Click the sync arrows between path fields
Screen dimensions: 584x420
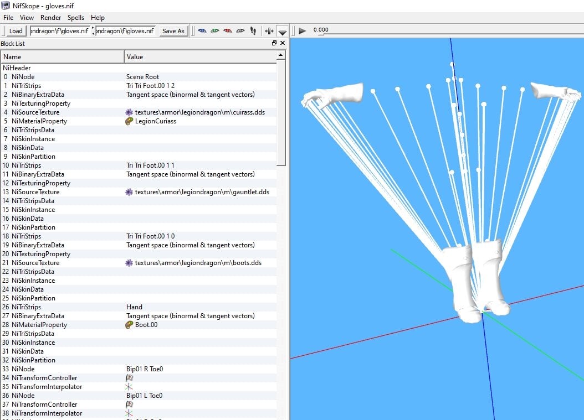pyautogui.click(x=93, y=31)
